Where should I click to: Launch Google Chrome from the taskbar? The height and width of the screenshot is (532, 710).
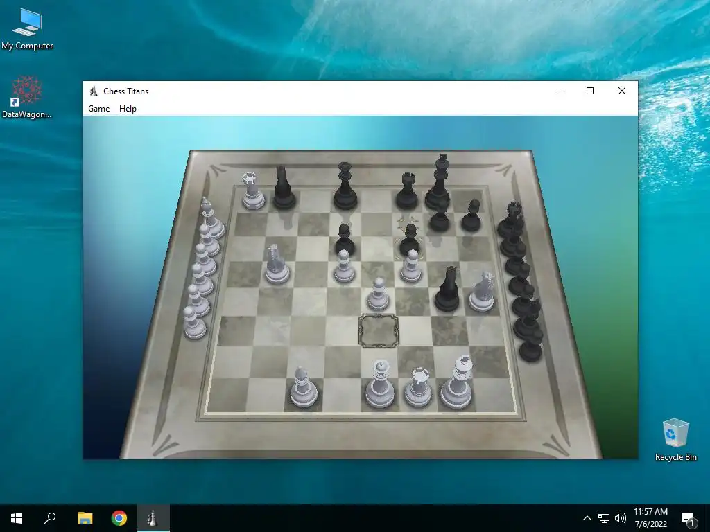click(x=119, y=518)
